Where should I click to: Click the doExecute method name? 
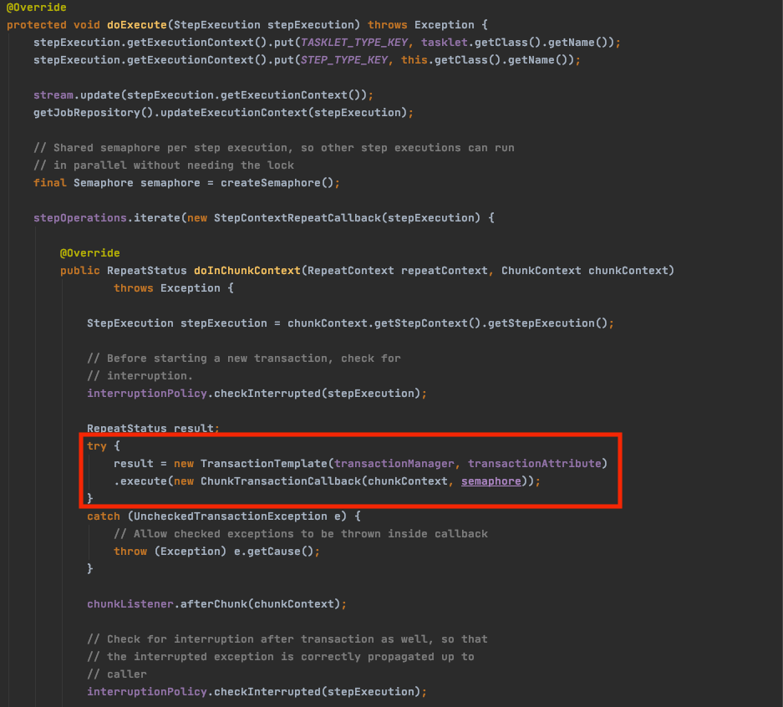pyautogui.click(x=137, y=25)
